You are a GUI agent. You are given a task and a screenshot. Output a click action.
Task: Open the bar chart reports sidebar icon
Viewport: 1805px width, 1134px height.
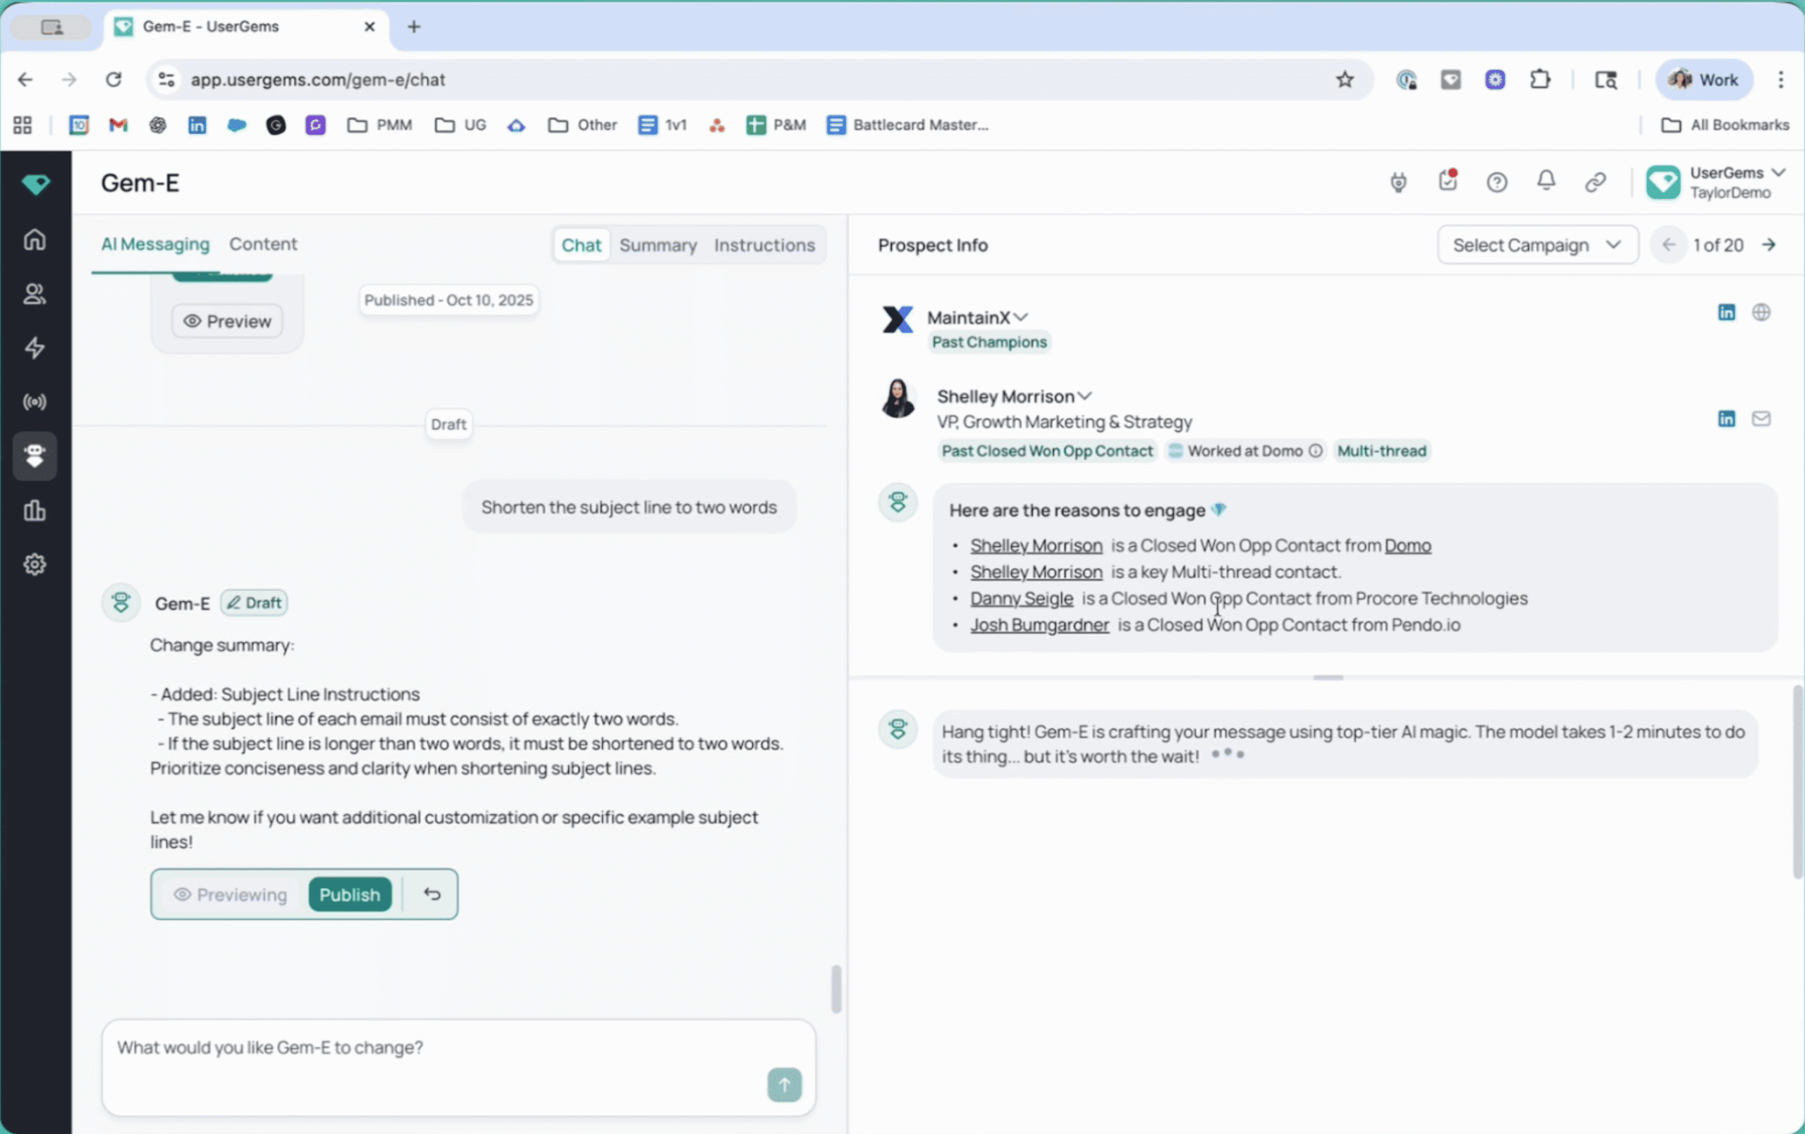click(x=35, y=511)
